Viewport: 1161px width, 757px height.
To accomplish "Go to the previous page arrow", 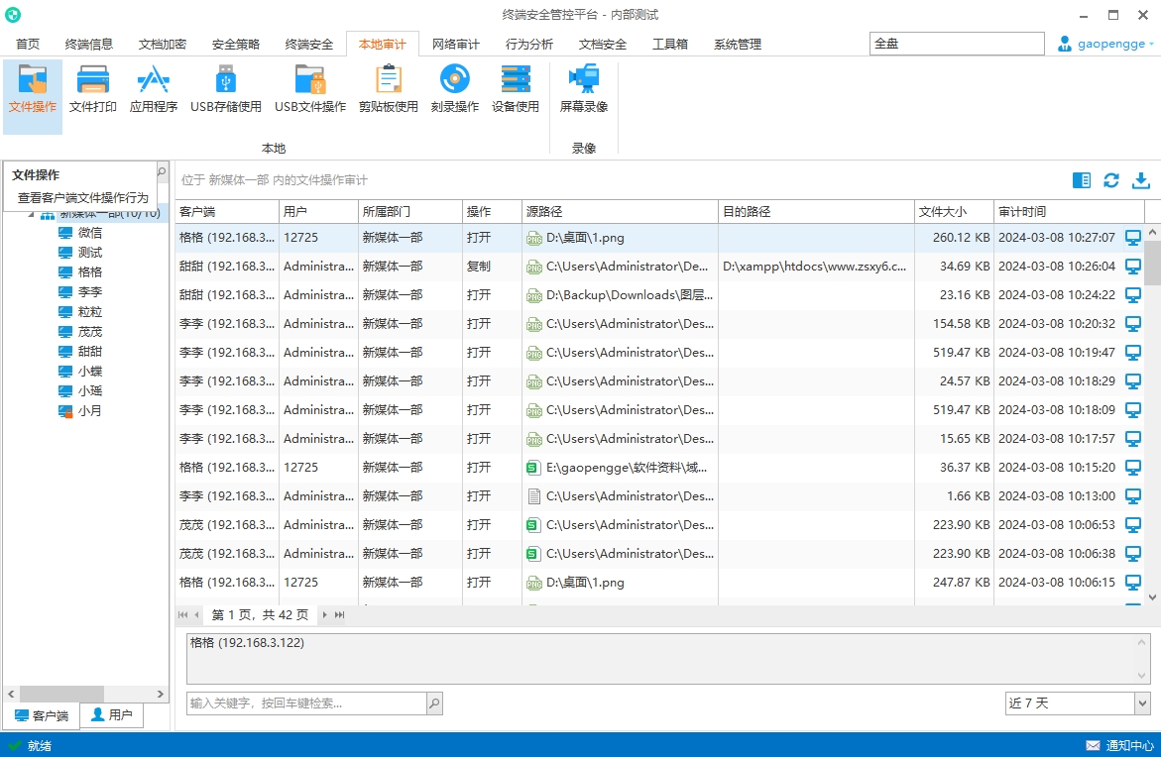I will (196, 615).
